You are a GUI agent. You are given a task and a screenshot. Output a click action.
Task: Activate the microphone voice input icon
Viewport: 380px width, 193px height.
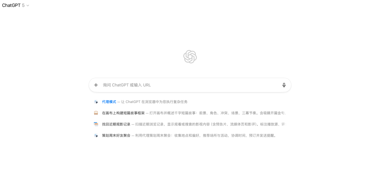click(284, 85)
